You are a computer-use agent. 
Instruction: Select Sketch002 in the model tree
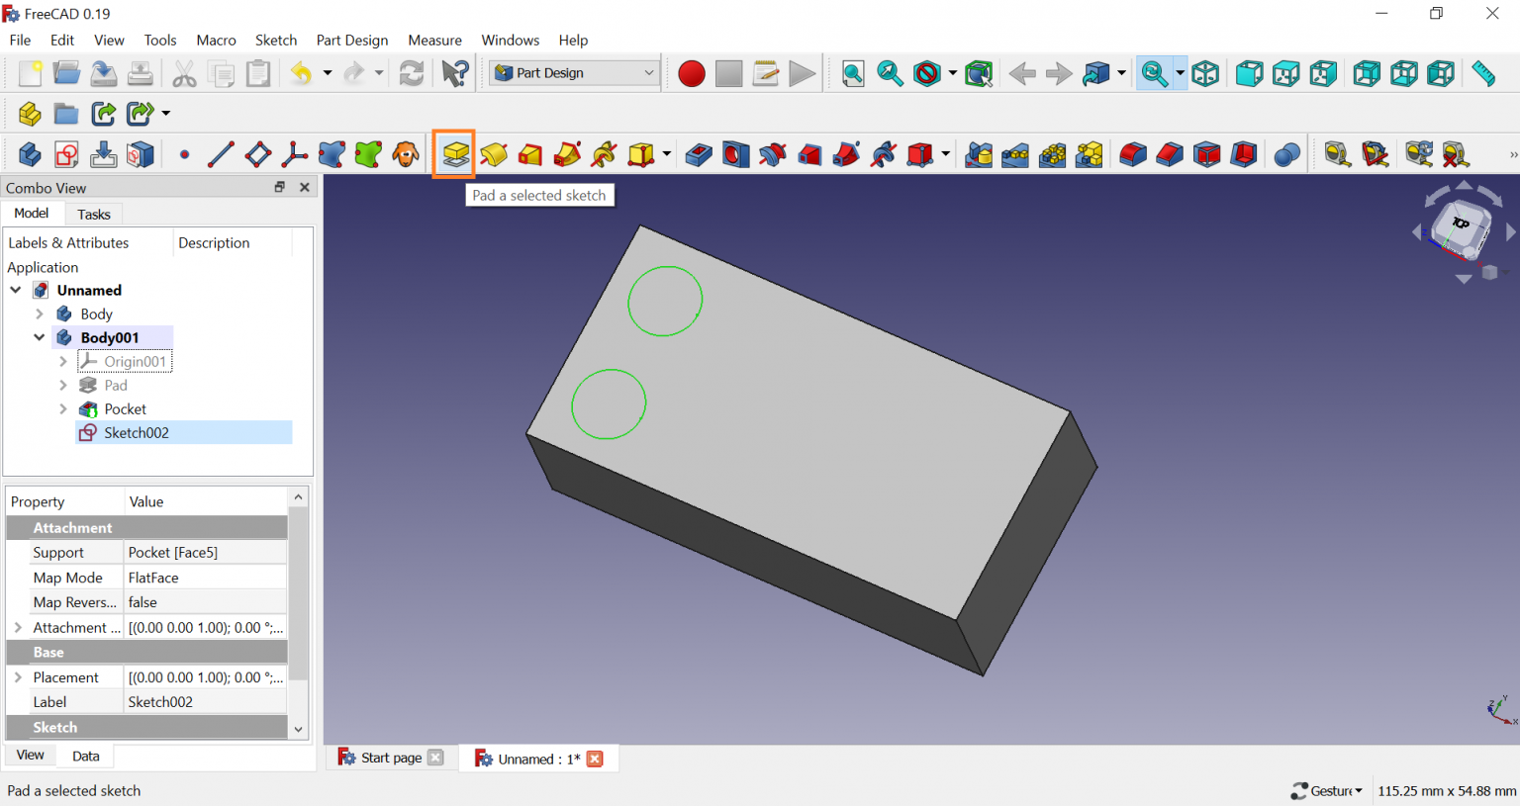click(x=137, y=433)
